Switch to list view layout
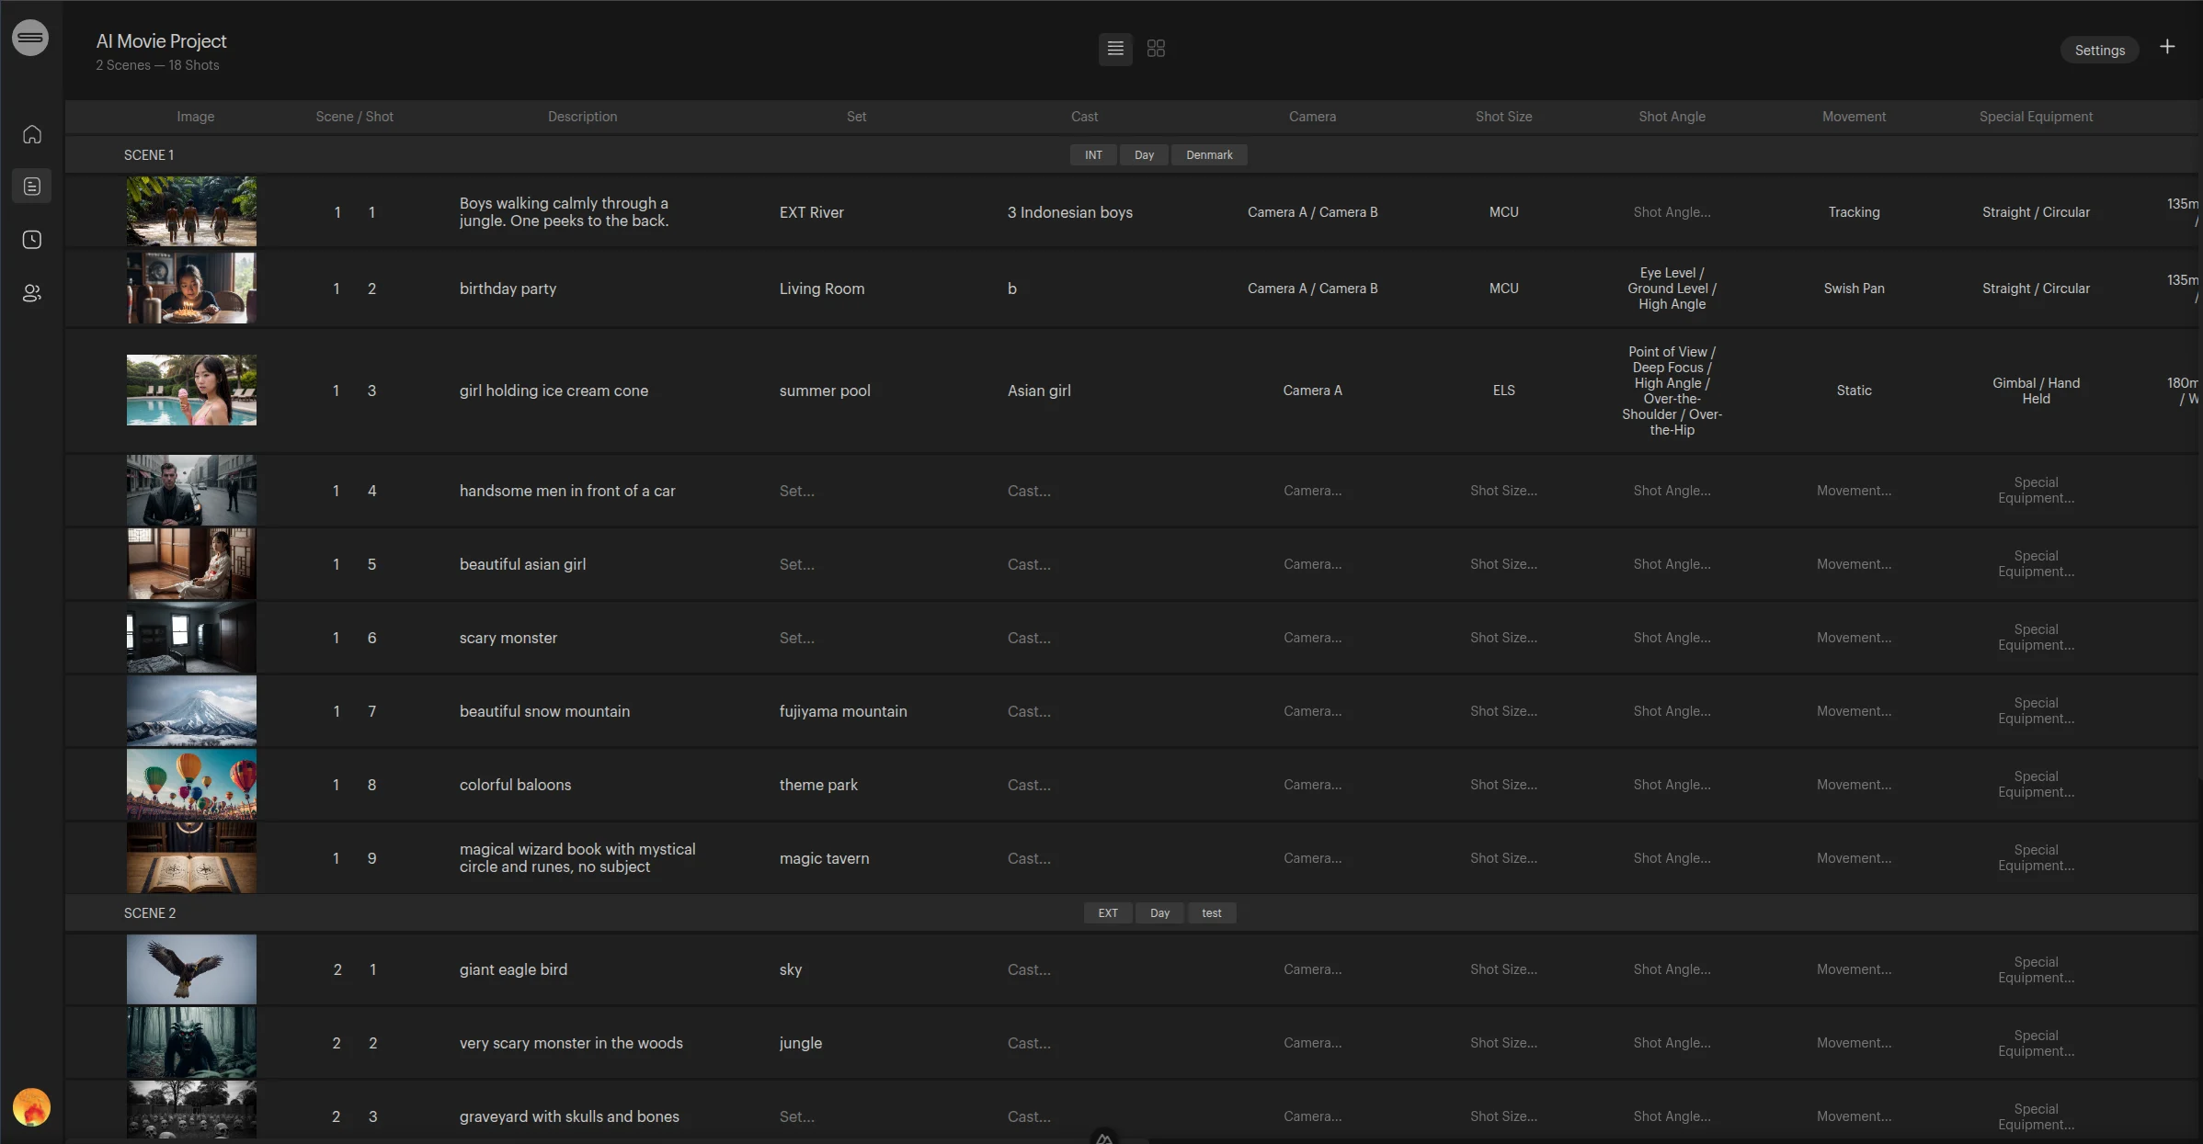Image resolution: width=2203 pixels, height=1144 pixels. click(x=1115, y=49)
